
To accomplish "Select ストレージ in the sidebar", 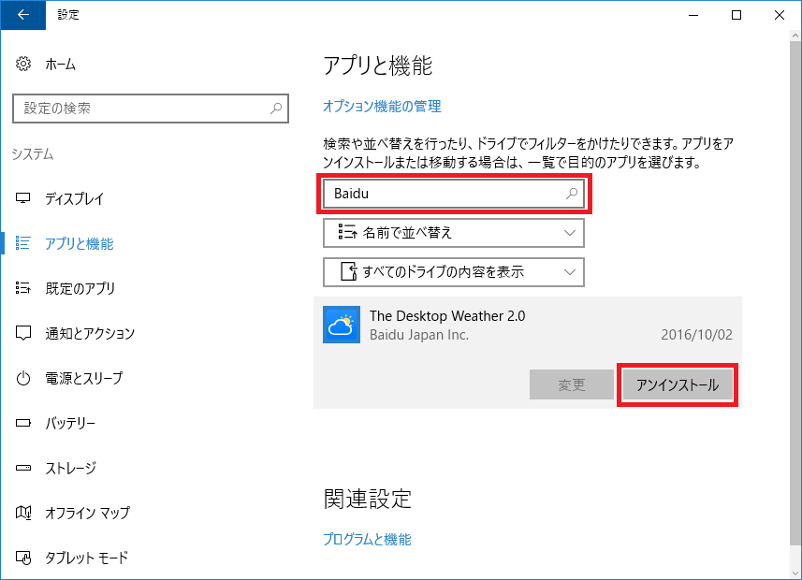I will [x=70, y=468].
